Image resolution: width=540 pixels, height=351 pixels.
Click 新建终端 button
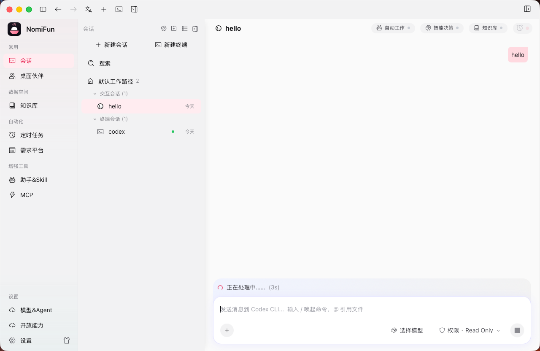pos(171,45)
